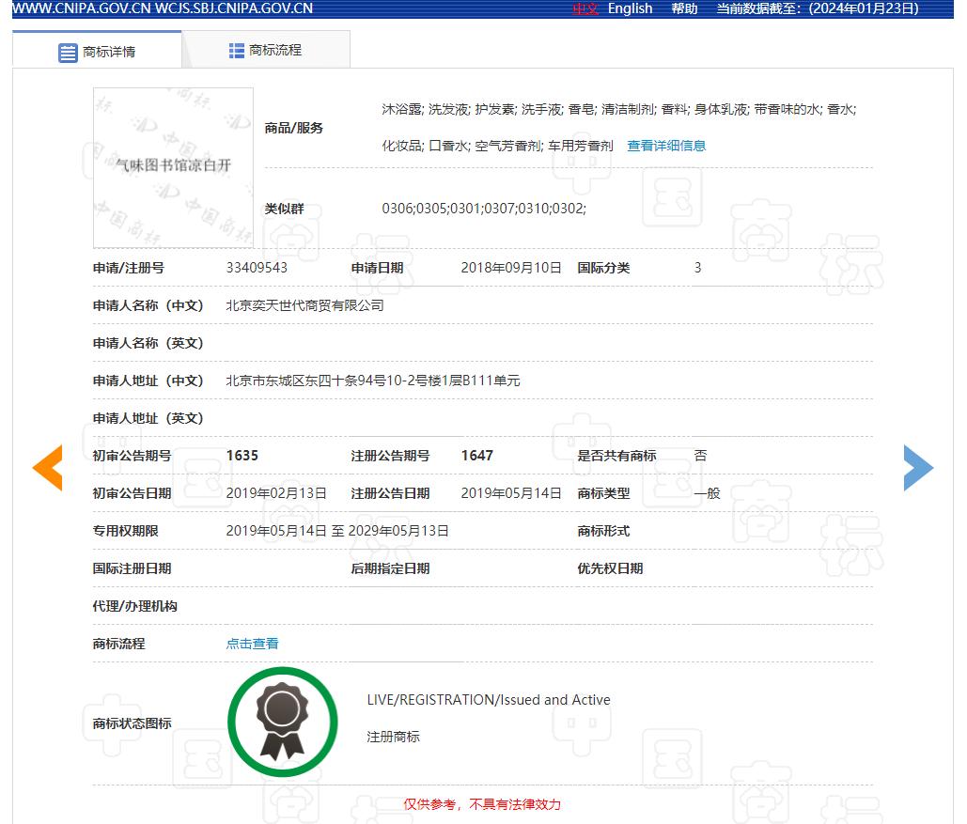This screenshot has height=824, width=967.
Task: Select applicant name 北京奕天世代商贸有限公司
Action: pos(304,305)
